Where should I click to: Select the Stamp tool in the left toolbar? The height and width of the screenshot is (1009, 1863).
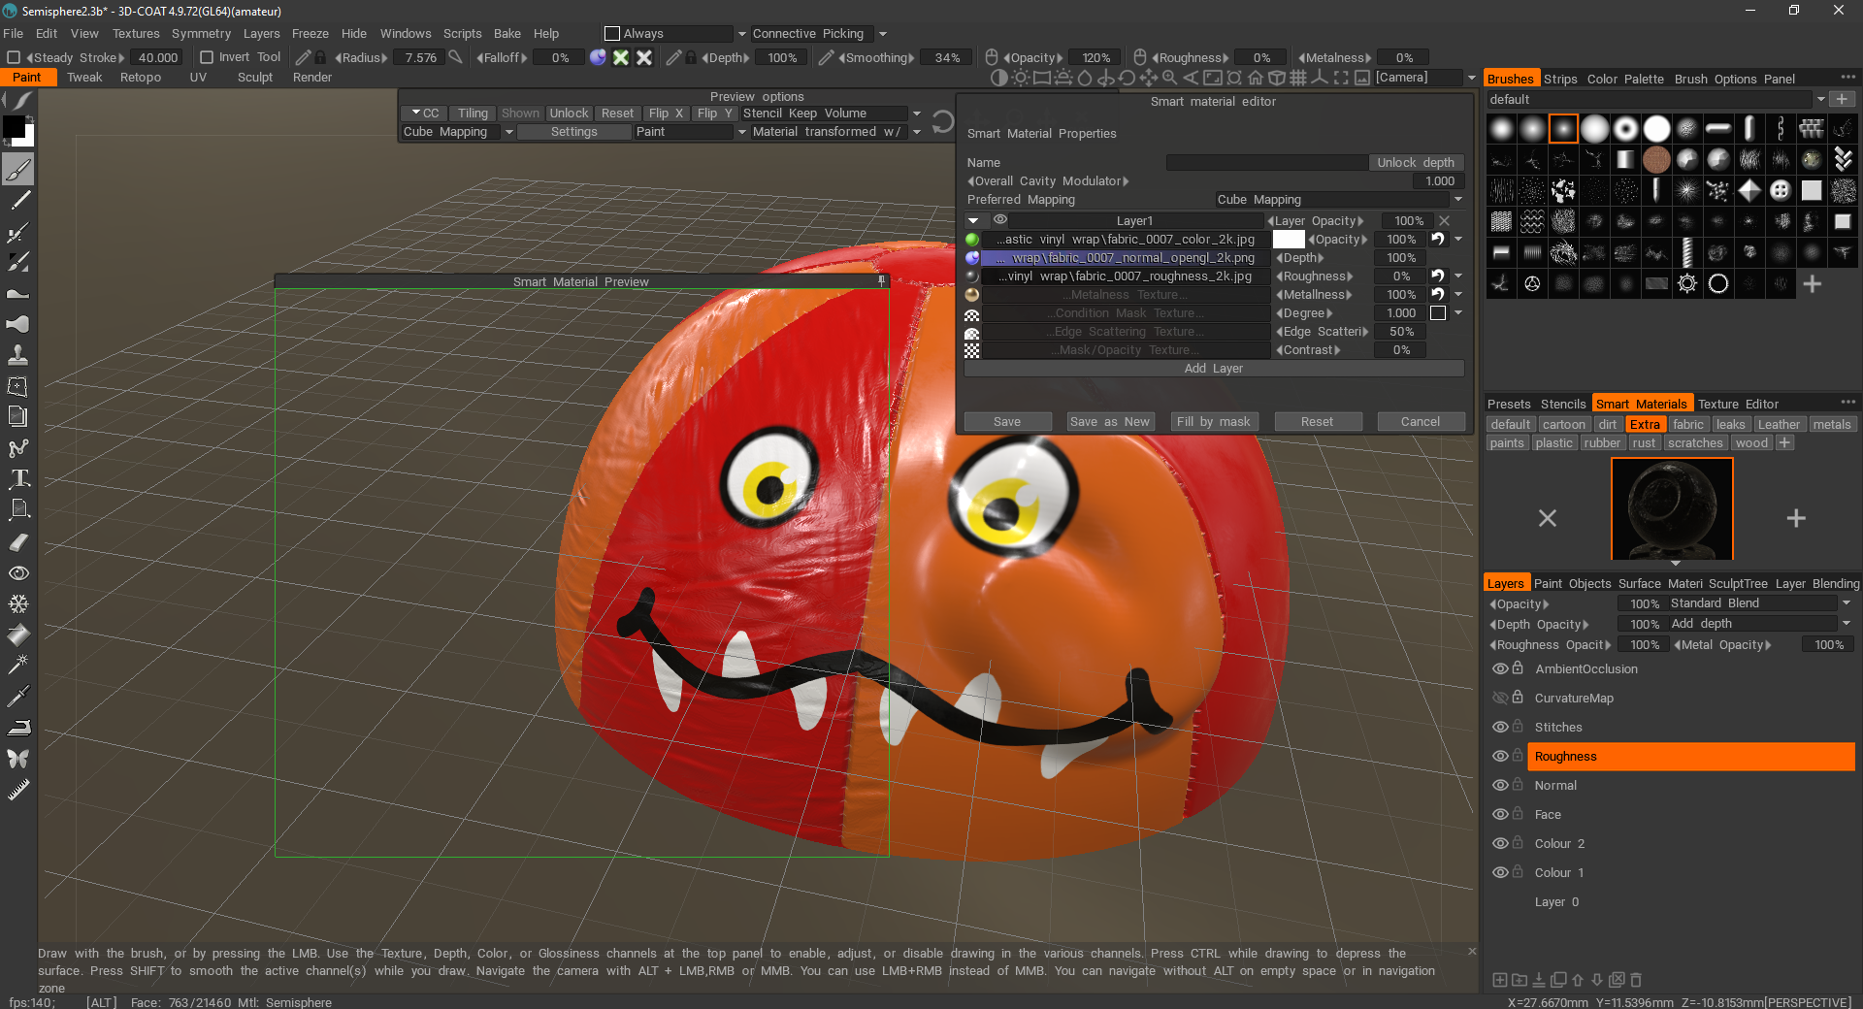coord(18,354)
